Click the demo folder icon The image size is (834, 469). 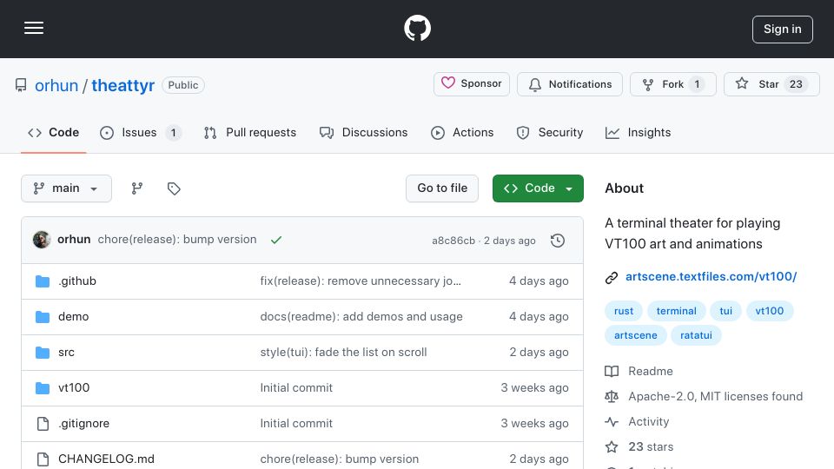pos(43,317)
